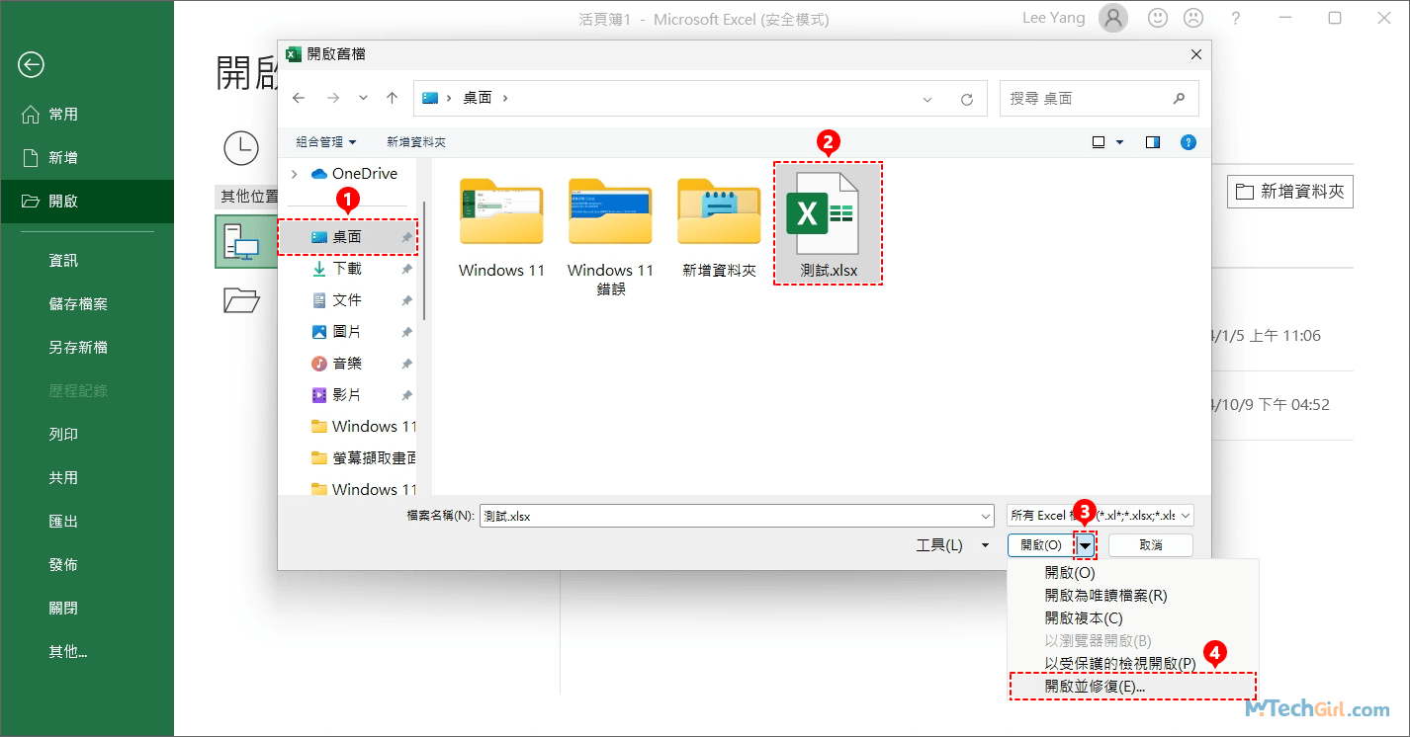Expand the 組合管理 menu
The image size is (1410, 737).
[325, 142]
